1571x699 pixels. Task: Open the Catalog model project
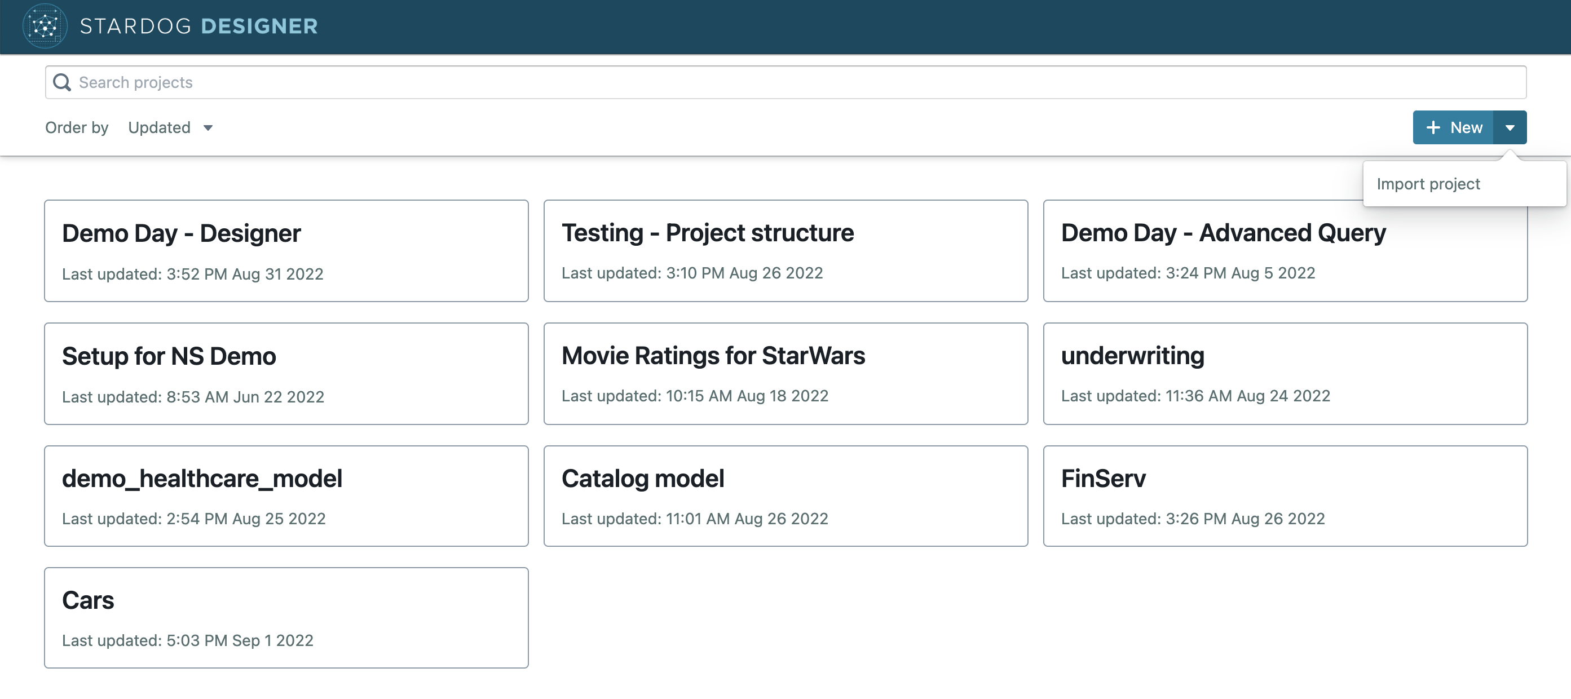click(785, 496)
